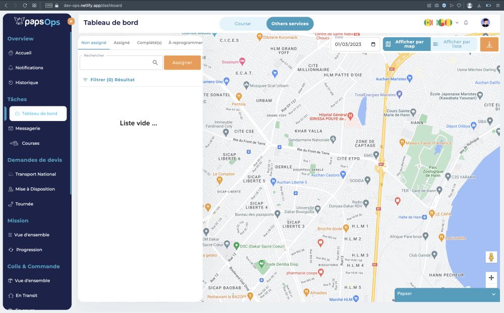
Task: Click the Sousoum map marker
Action: click(242, 61)
